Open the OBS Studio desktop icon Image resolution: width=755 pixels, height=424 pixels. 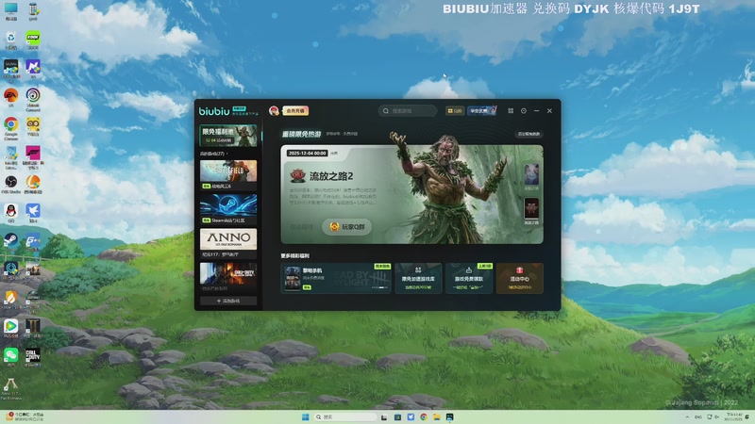[x=10, y=184]
